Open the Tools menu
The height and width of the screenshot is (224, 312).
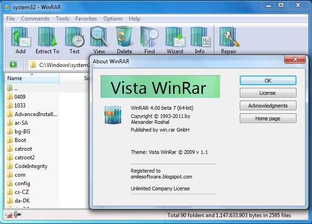(62, 19)
